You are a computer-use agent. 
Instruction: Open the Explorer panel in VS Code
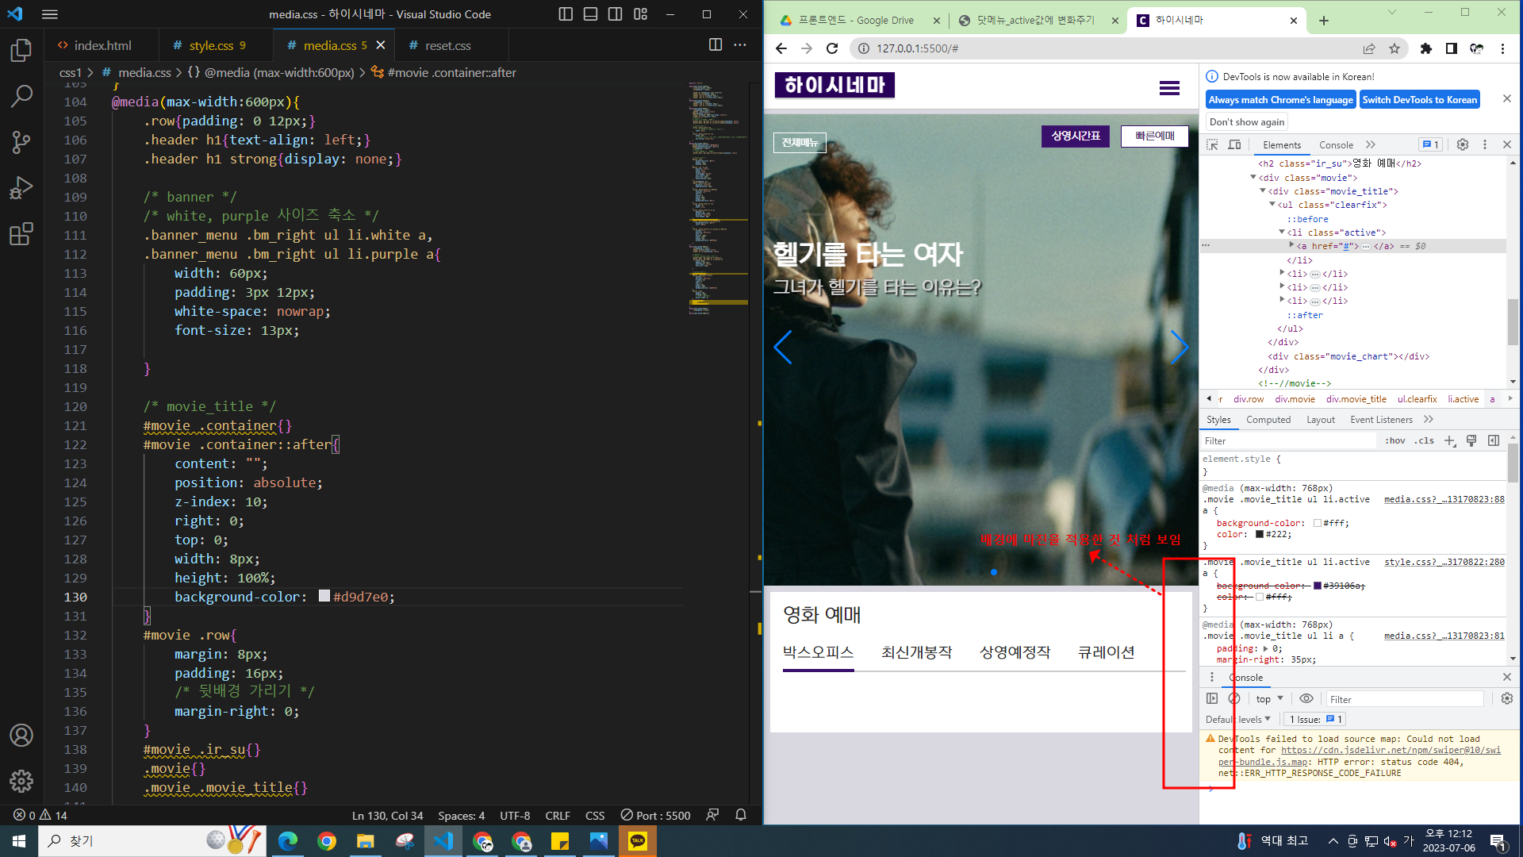point(21,51)
